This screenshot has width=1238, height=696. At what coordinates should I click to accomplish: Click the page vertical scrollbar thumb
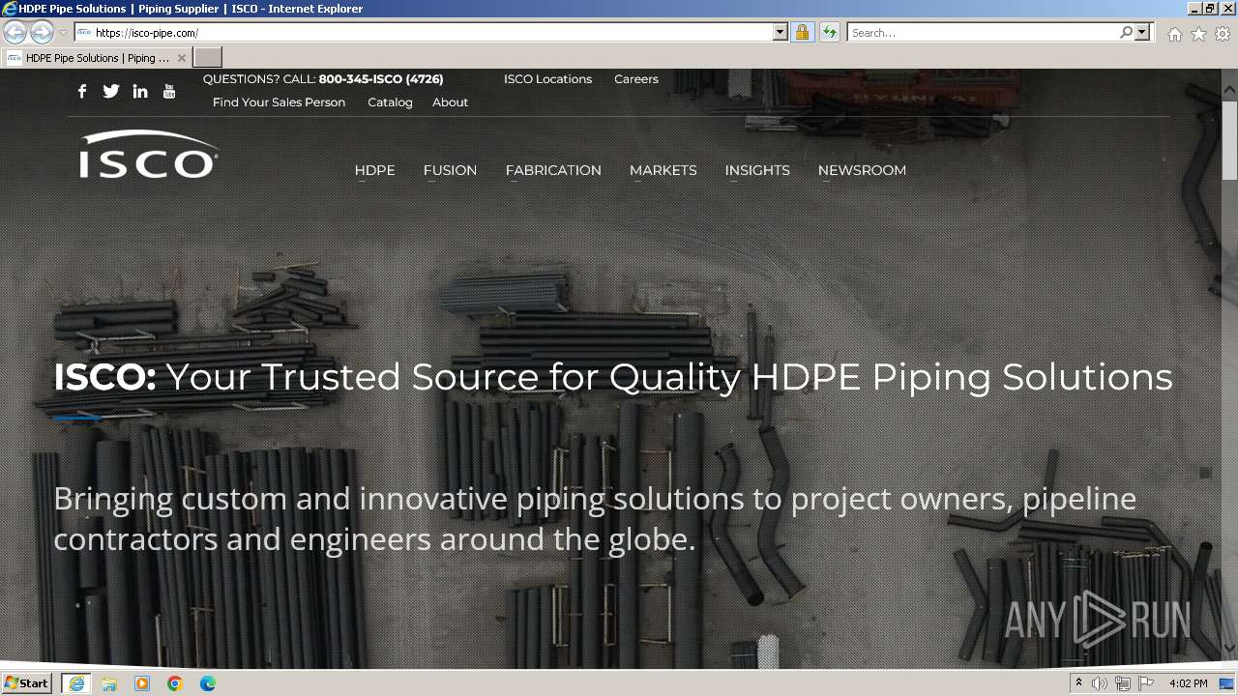pos(1229,139)
